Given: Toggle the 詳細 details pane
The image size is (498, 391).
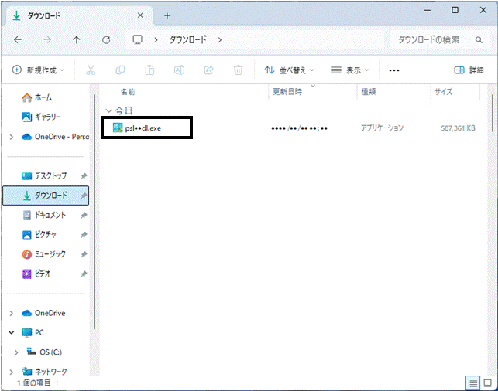Looking at the screenshot, I should [x=469, y=70].
